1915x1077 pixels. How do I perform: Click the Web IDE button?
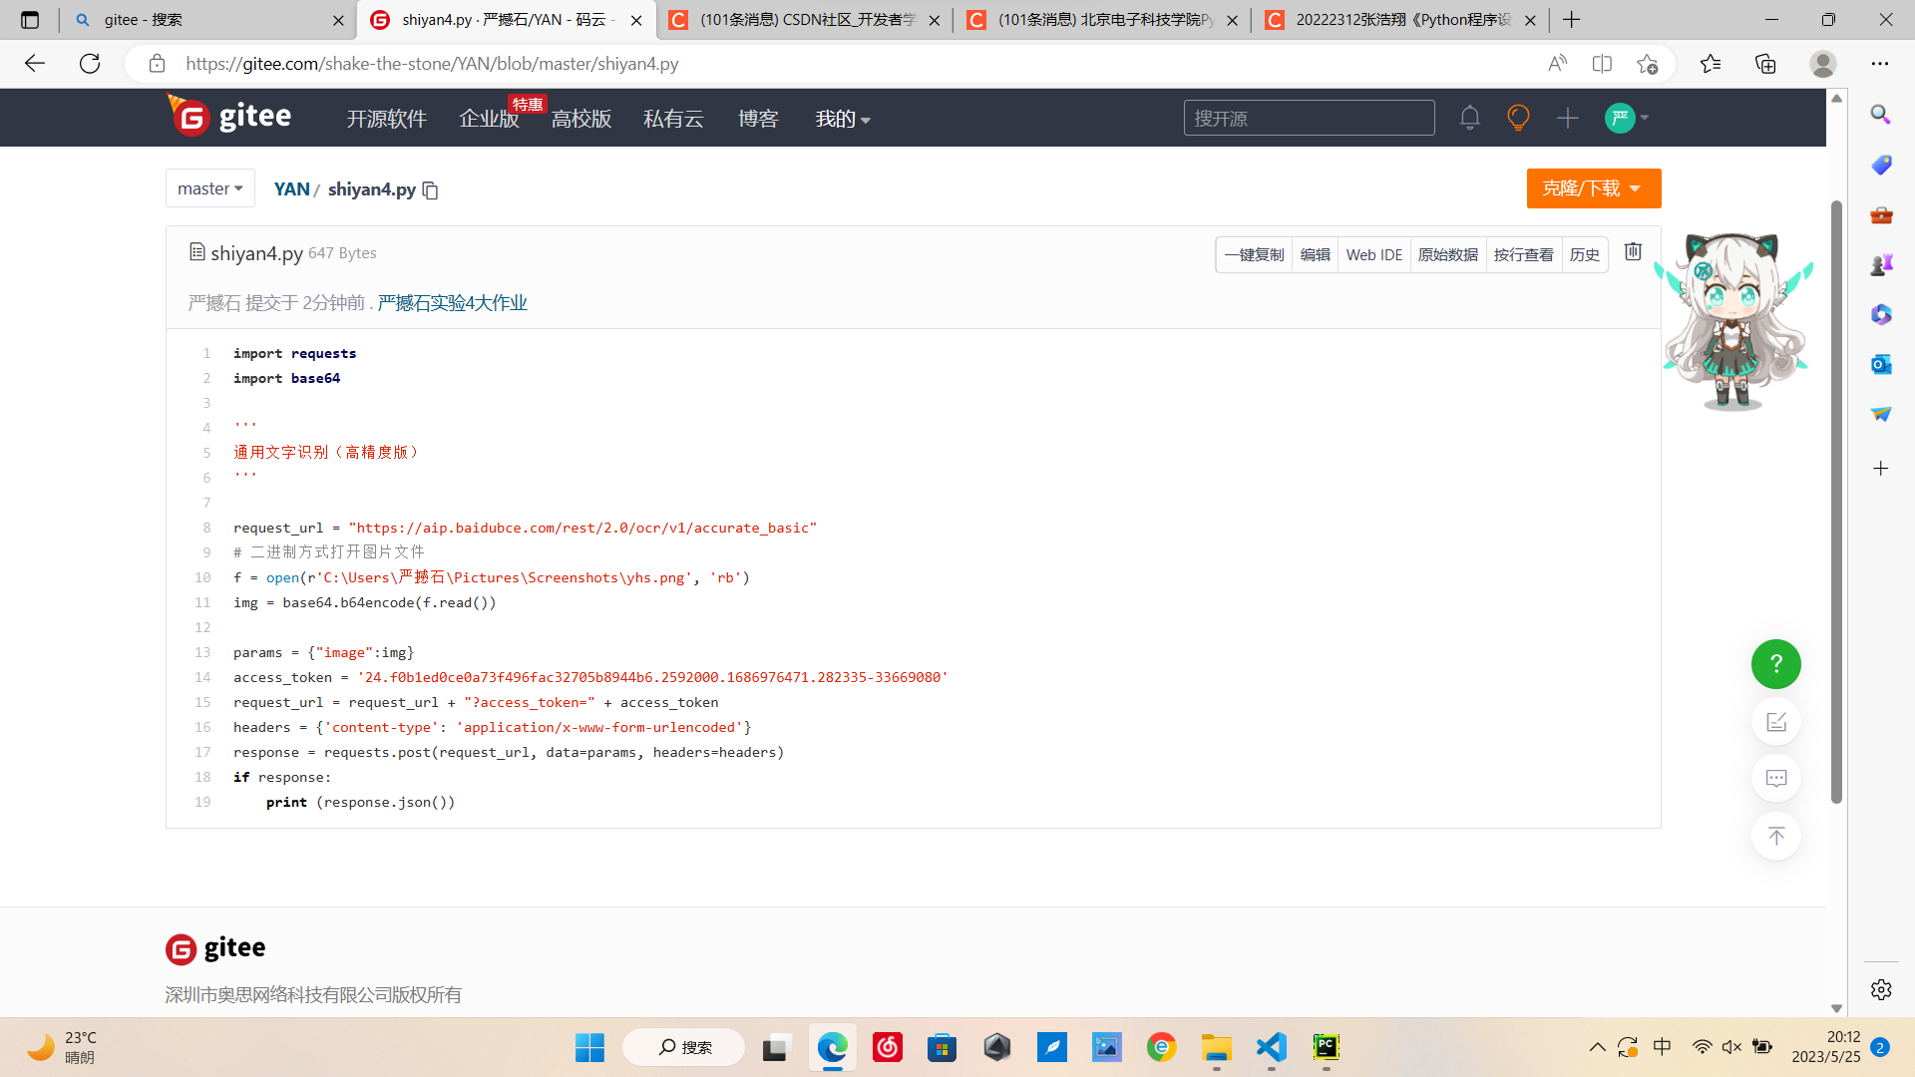click(1373, 255)
